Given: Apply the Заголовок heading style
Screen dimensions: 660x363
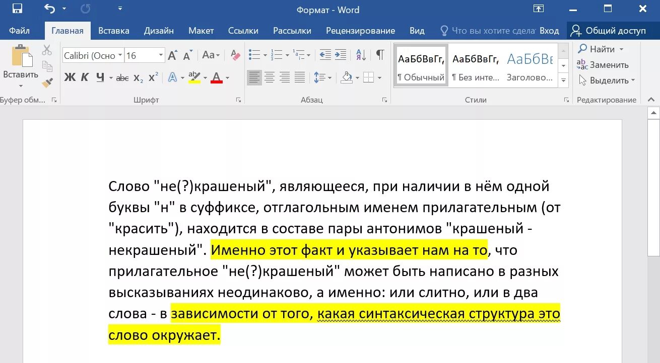Looking at the screenshot, I should (530, 65).
